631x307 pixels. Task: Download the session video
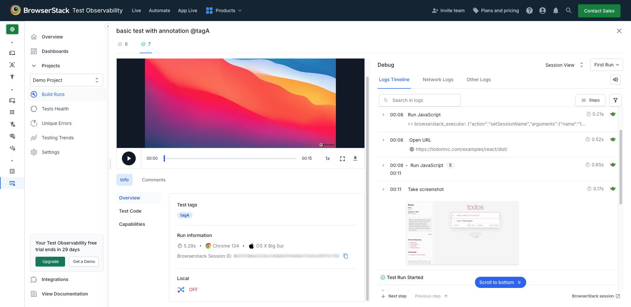(355, 158)
